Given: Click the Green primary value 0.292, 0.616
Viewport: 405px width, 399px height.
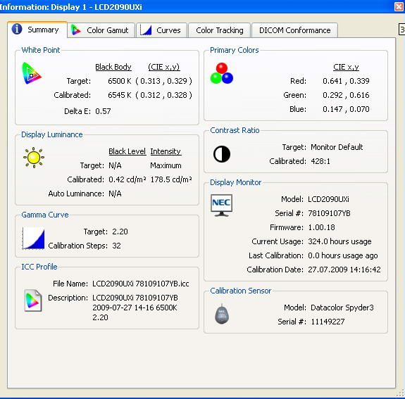Looking at the screenshot, I should (x=346, y=95).
